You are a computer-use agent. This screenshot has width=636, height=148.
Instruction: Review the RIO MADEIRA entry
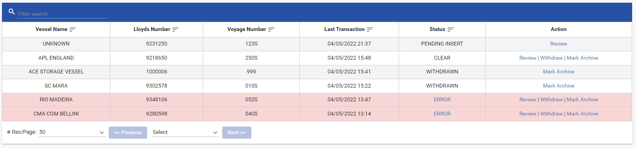pyautogui.click(x=527, y=100)
